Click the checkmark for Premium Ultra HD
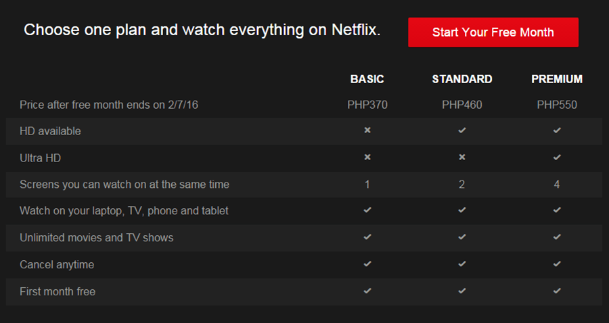Screen dimensions: 609x323 (x=557, y=157)
